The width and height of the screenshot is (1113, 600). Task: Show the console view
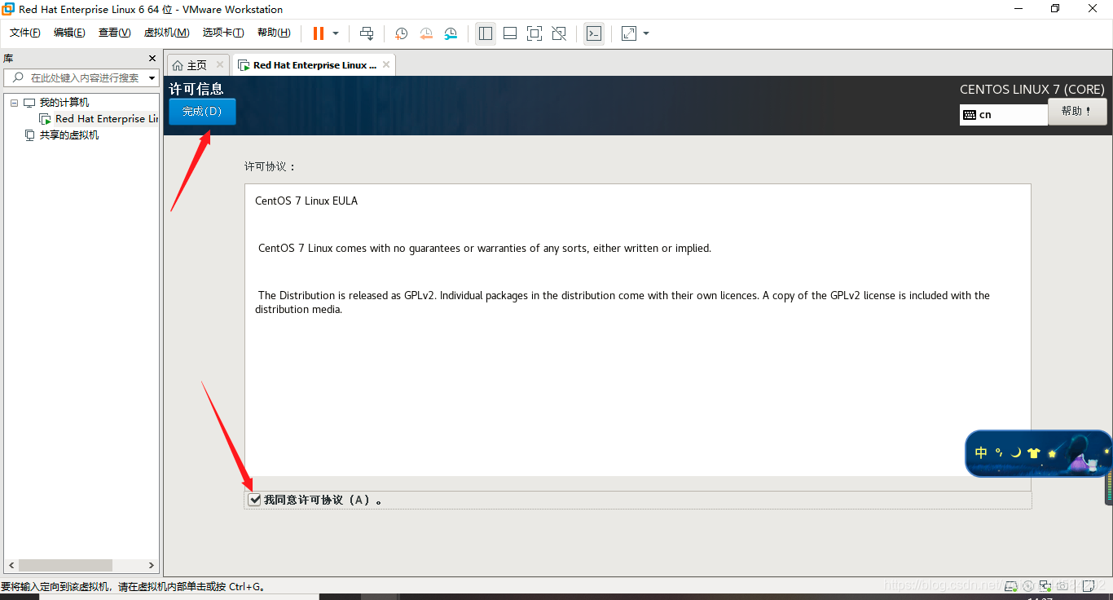click(594, 33)
